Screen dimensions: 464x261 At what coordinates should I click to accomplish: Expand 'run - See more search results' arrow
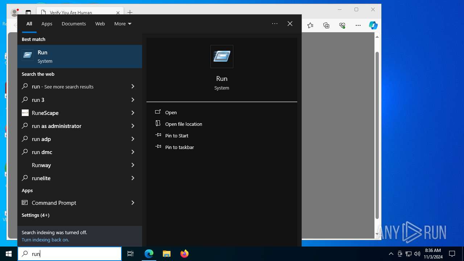coord(133,86)
